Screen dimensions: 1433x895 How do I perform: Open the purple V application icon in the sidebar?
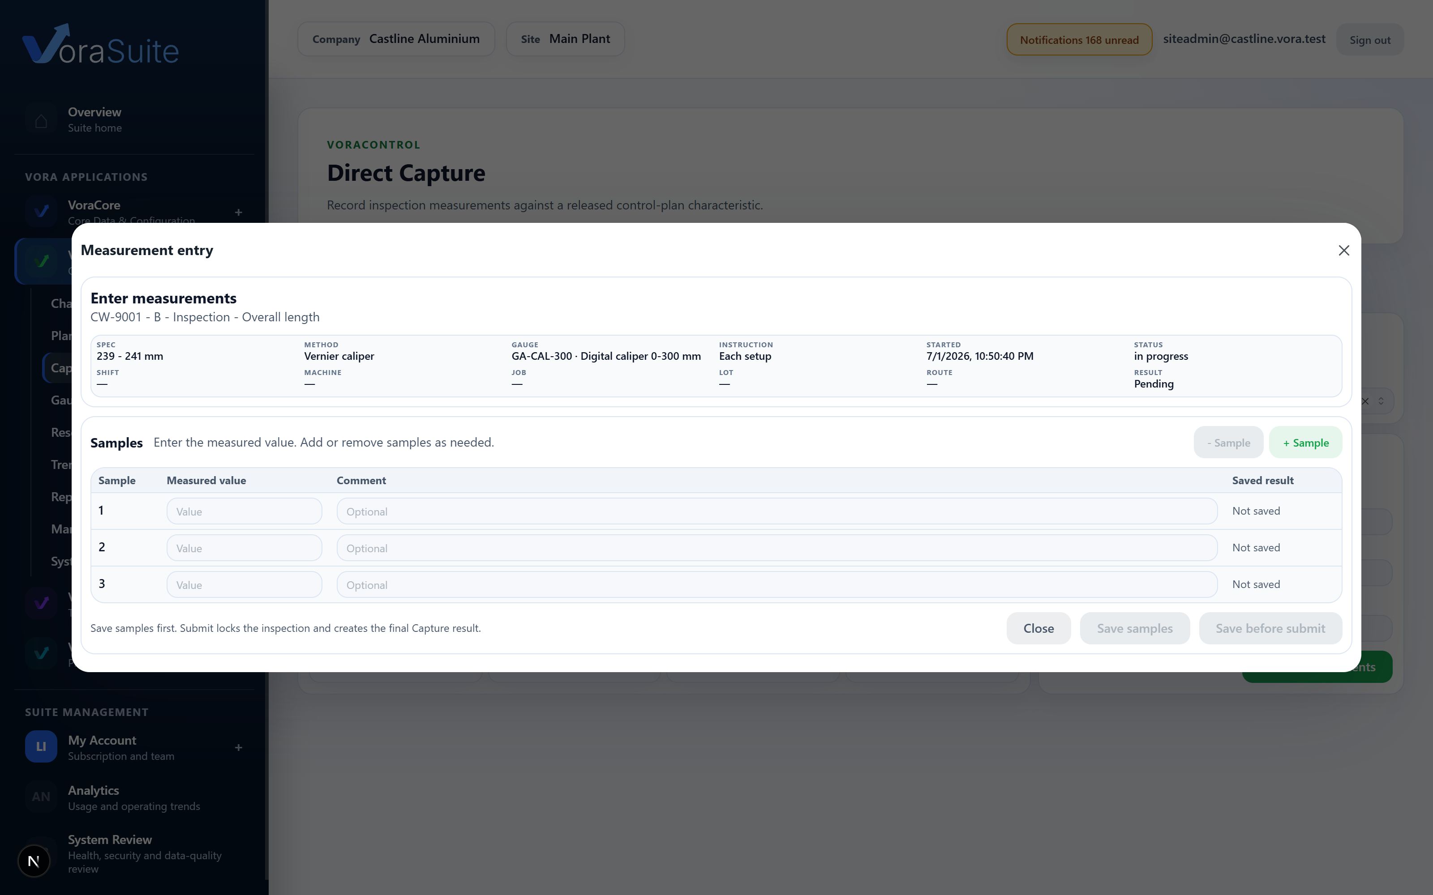tap(41, 603)
